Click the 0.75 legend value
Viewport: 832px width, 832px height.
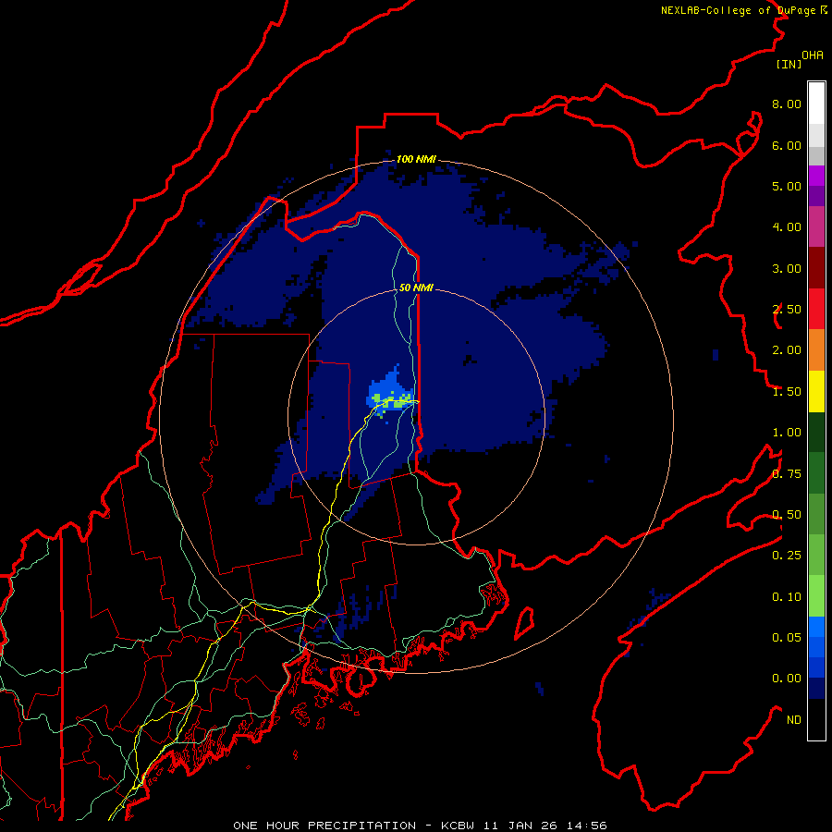[x=787, y=474]
